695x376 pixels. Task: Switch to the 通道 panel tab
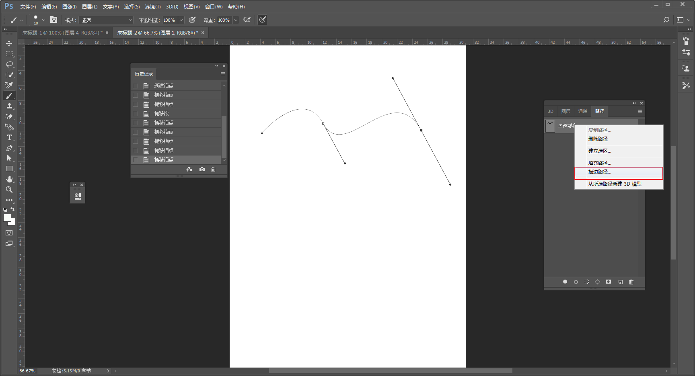(583, 111)
